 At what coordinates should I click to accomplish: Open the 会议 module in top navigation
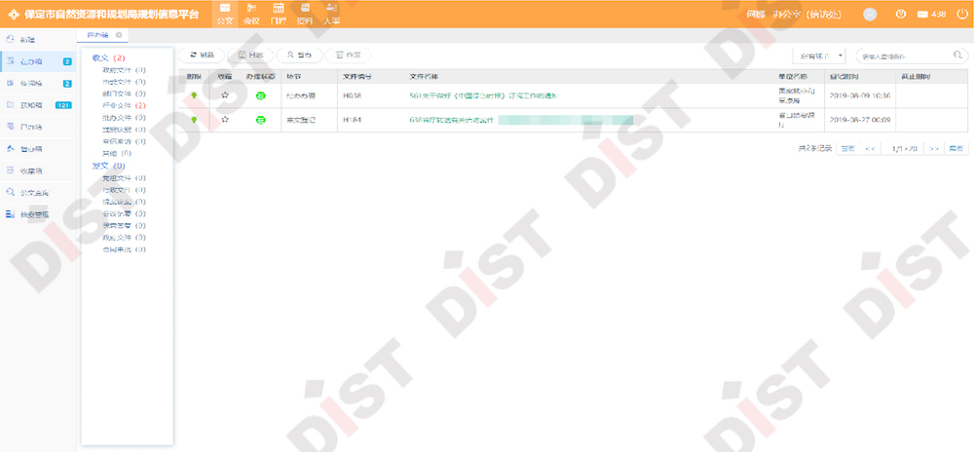pyautogui.click(x=251, y=13)
